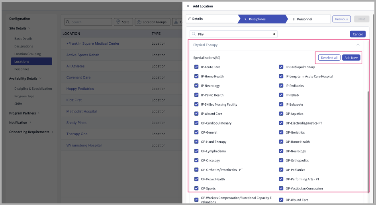Click the search magnifier icon in discipline search
This screenshot has height=205, width=376.
[x=193, y=34]
